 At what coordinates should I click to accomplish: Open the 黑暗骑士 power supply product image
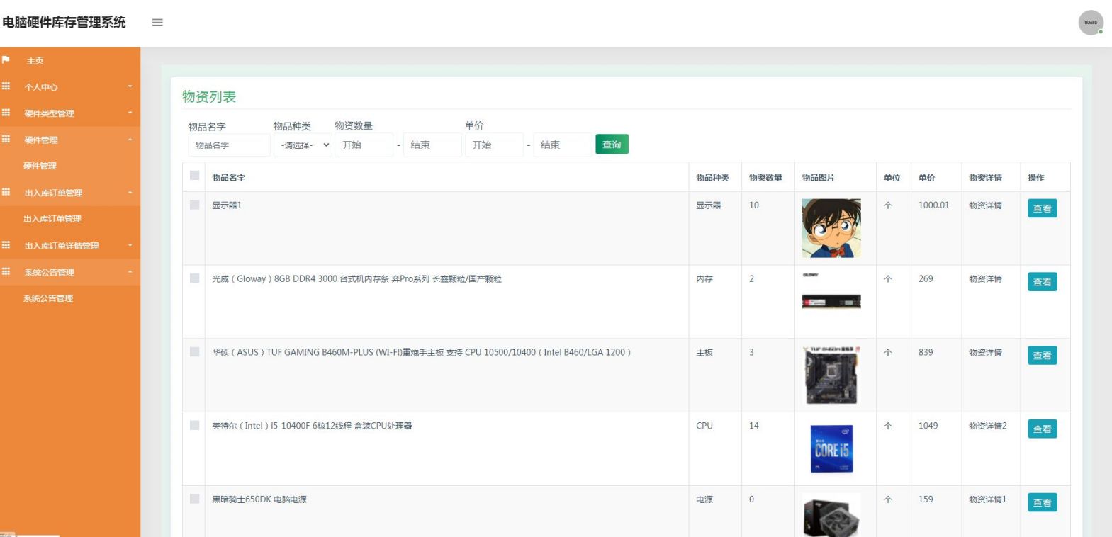pos(831,515)
